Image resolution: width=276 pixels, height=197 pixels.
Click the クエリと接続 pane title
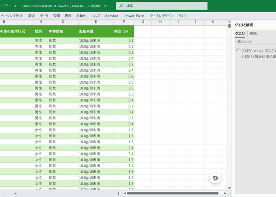pyautogui.click(x=244, y=25)
